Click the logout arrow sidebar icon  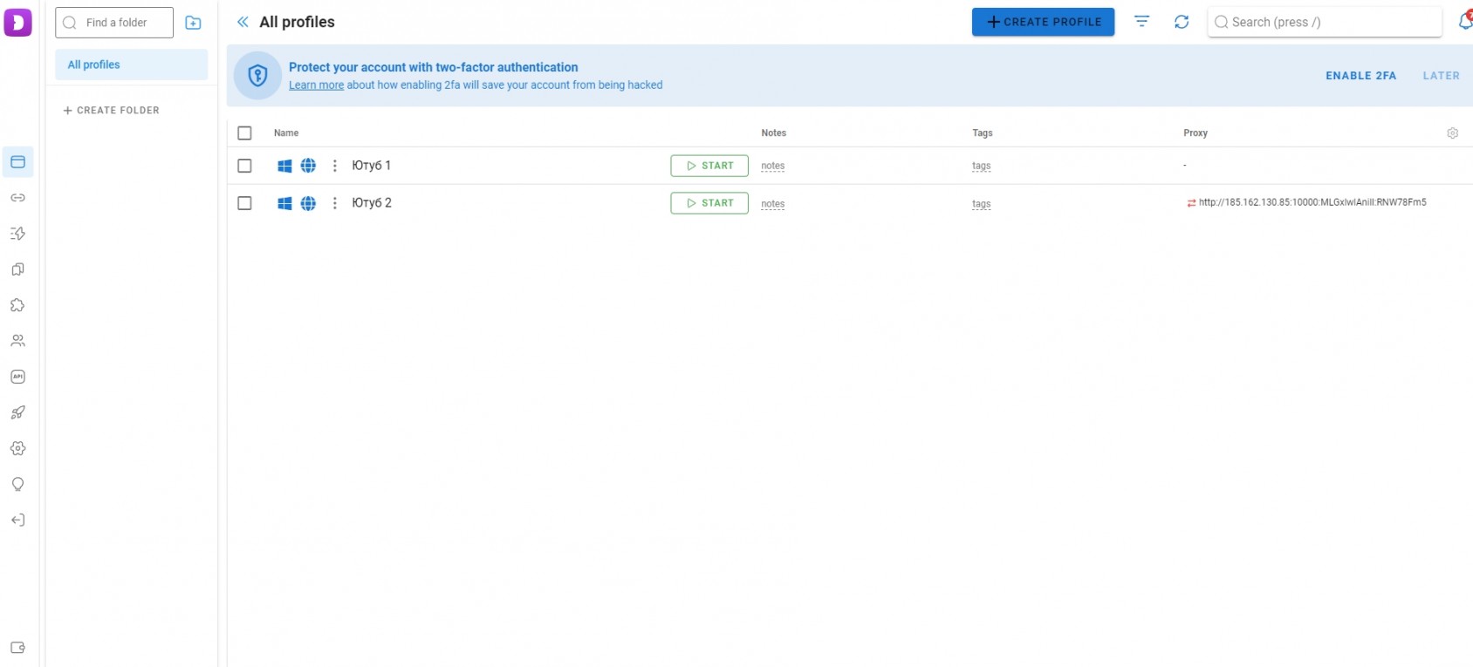tap(17, 521)
